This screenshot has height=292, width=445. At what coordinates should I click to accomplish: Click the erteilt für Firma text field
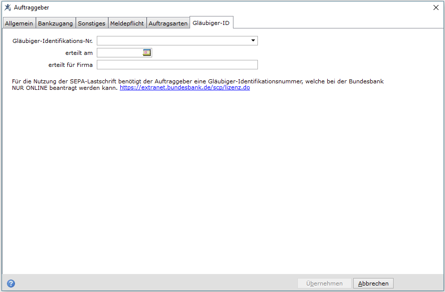pyautogui.click(x=178, y=65)
